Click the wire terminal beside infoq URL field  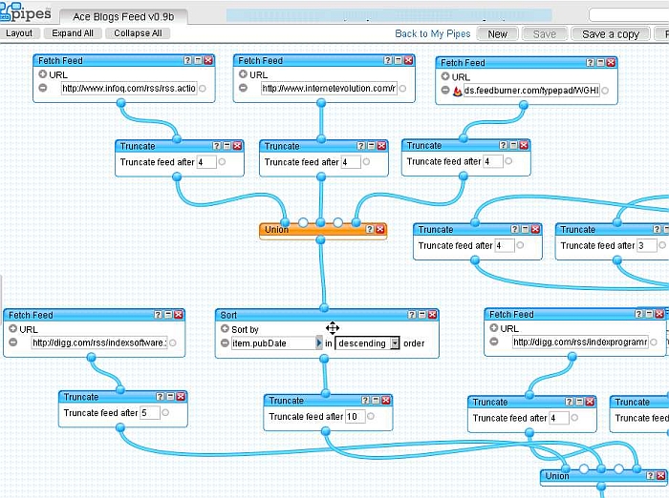click(x=203, y=88)
